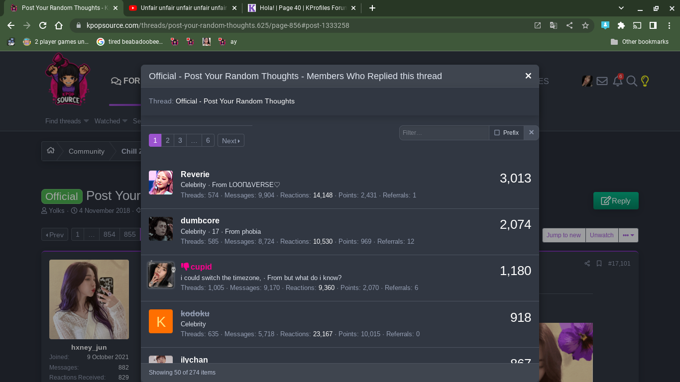Enable the Prefix checkbox

497,133
